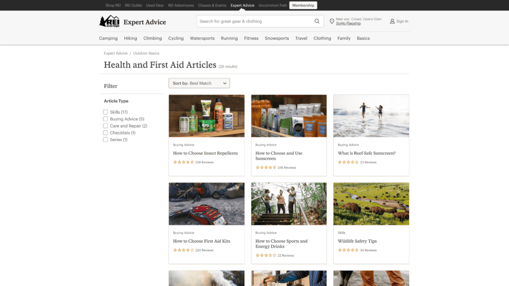
Task: Open the Fitness category
Action: click(251, 38)
